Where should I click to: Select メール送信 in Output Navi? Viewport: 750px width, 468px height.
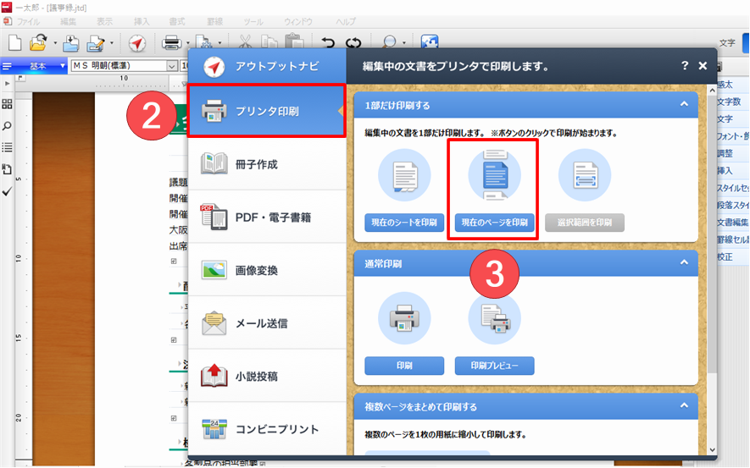point(266,323)
